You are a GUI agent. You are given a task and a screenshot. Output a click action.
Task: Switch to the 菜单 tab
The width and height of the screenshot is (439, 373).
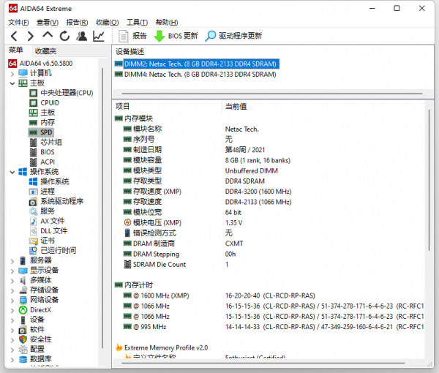coord(15,50)
